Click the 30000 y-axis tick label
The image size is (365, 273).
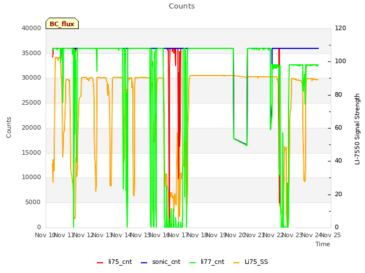(x=31, y=78)
